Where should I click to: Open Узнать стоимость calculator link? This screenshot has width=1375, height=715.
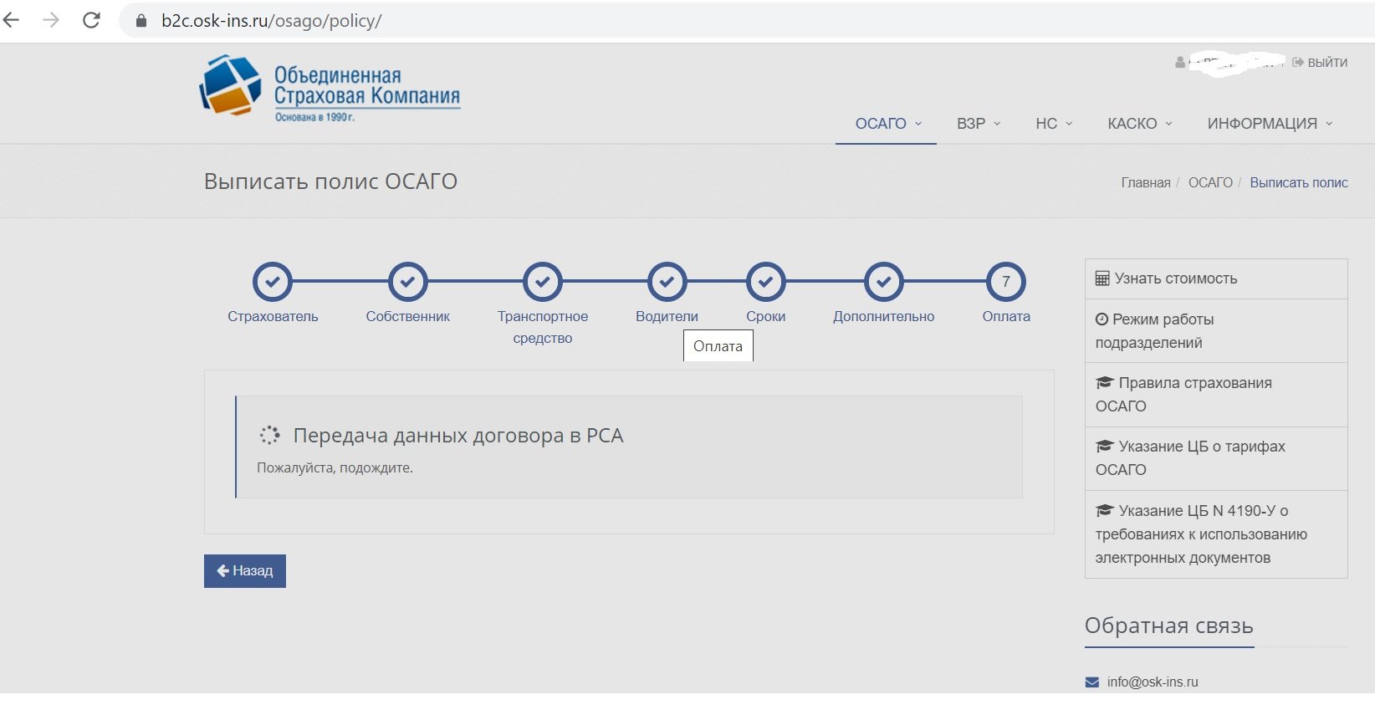click(1175, 278)
